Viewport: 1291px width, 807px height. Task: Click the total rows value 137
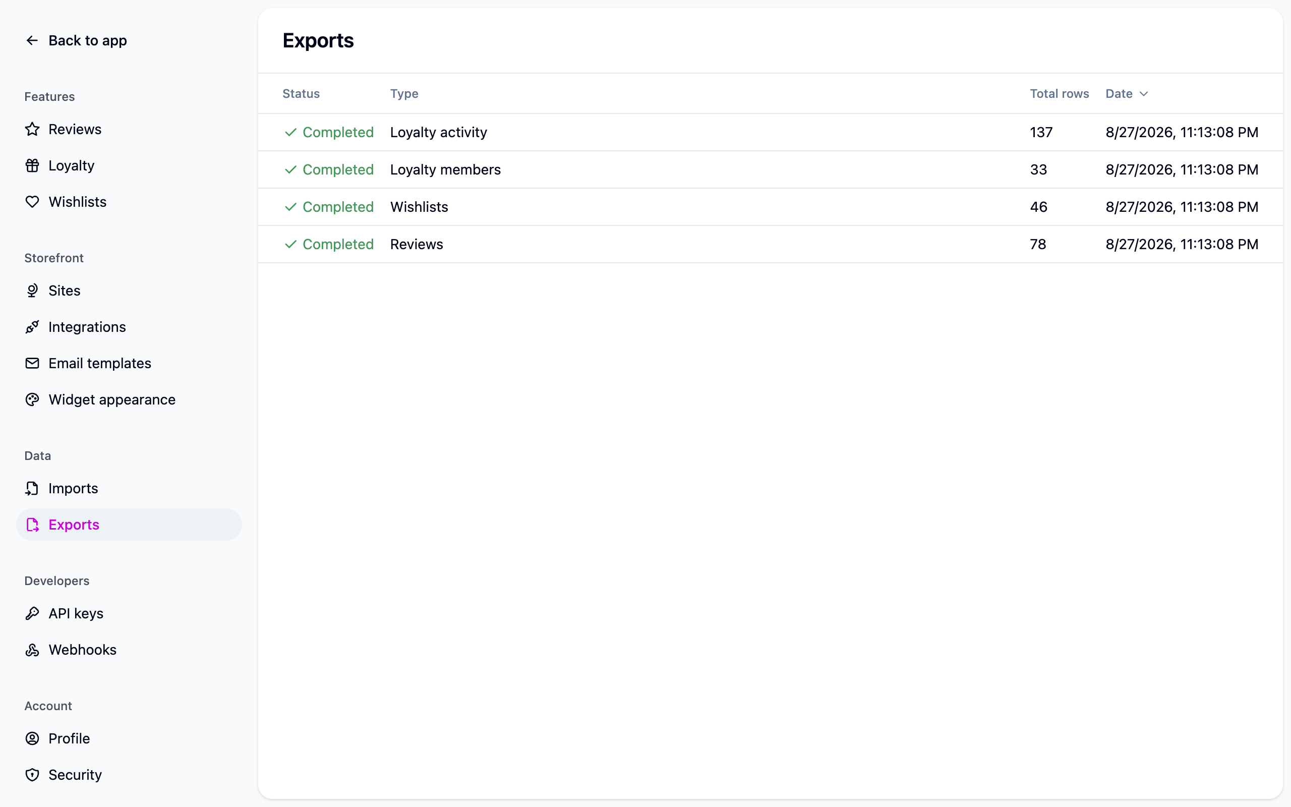(1041, 132)
